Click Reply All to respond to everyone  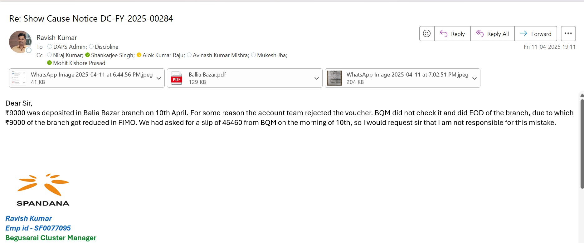[x=492, y=34]
